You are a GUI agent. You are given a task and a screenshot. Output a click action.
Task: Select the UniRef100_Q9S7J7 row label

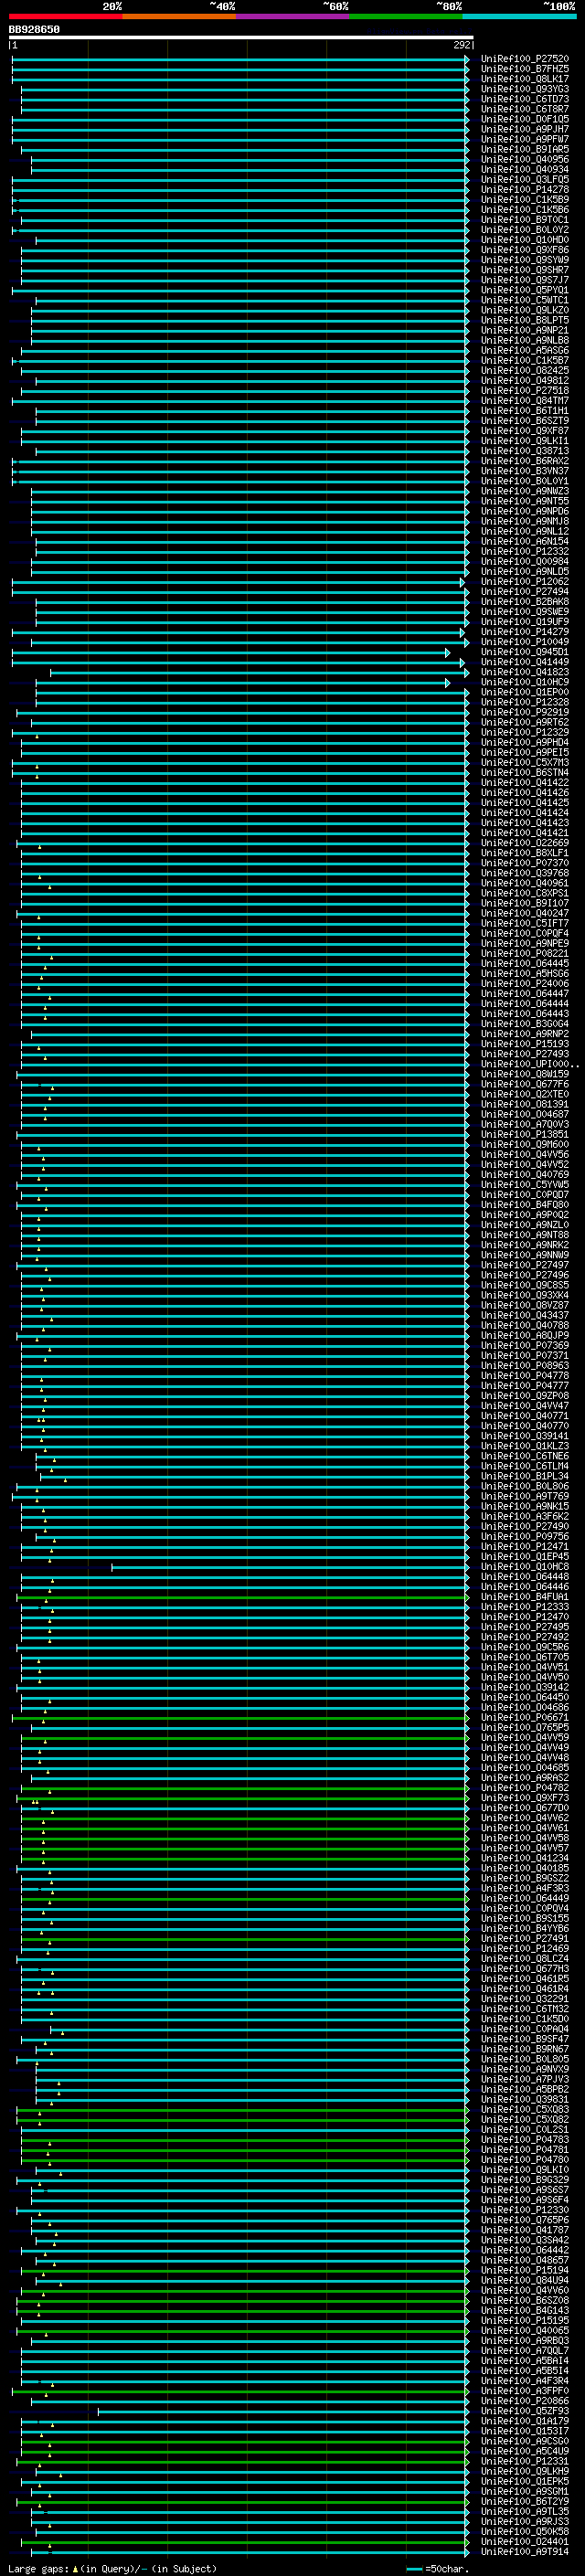pos(525,280)
